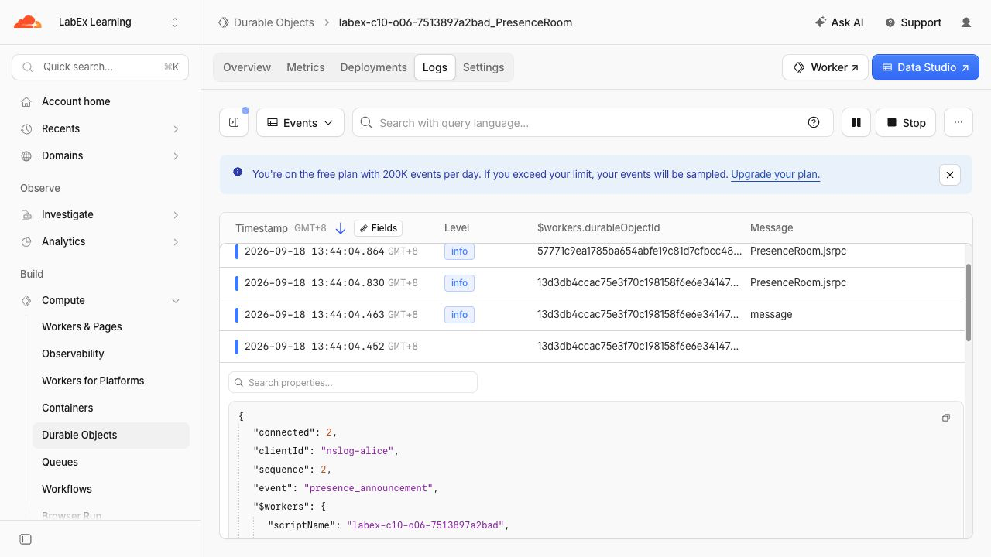Expand the Analytics chevron
This screenshot has height=557, width=991.
point(176,242)
